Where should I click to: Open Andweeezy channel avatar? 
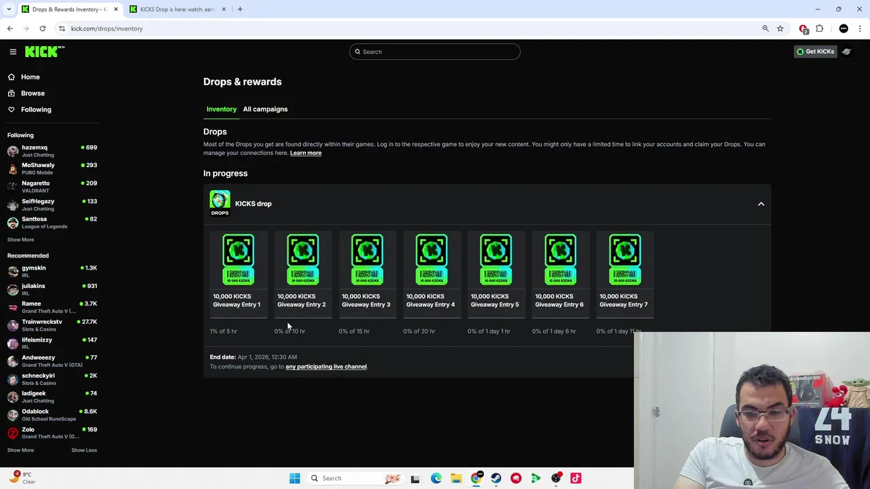pyautogui.click(x=13, y=361)
